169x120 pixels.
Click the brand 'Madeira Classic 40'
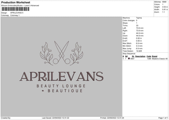(160, 59)
